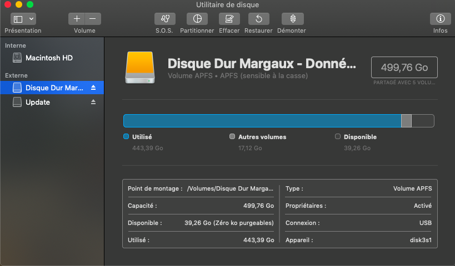Eject the Update external disk
455x266 pixels.
click(93, 102)
